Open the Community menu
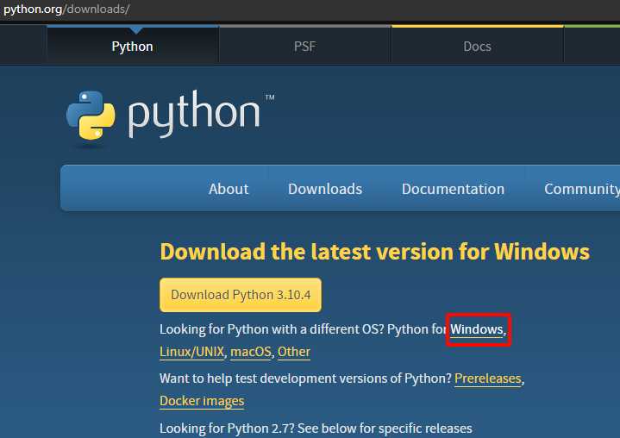The height and width of the screenshot is (438, 620). coord(582,189)
